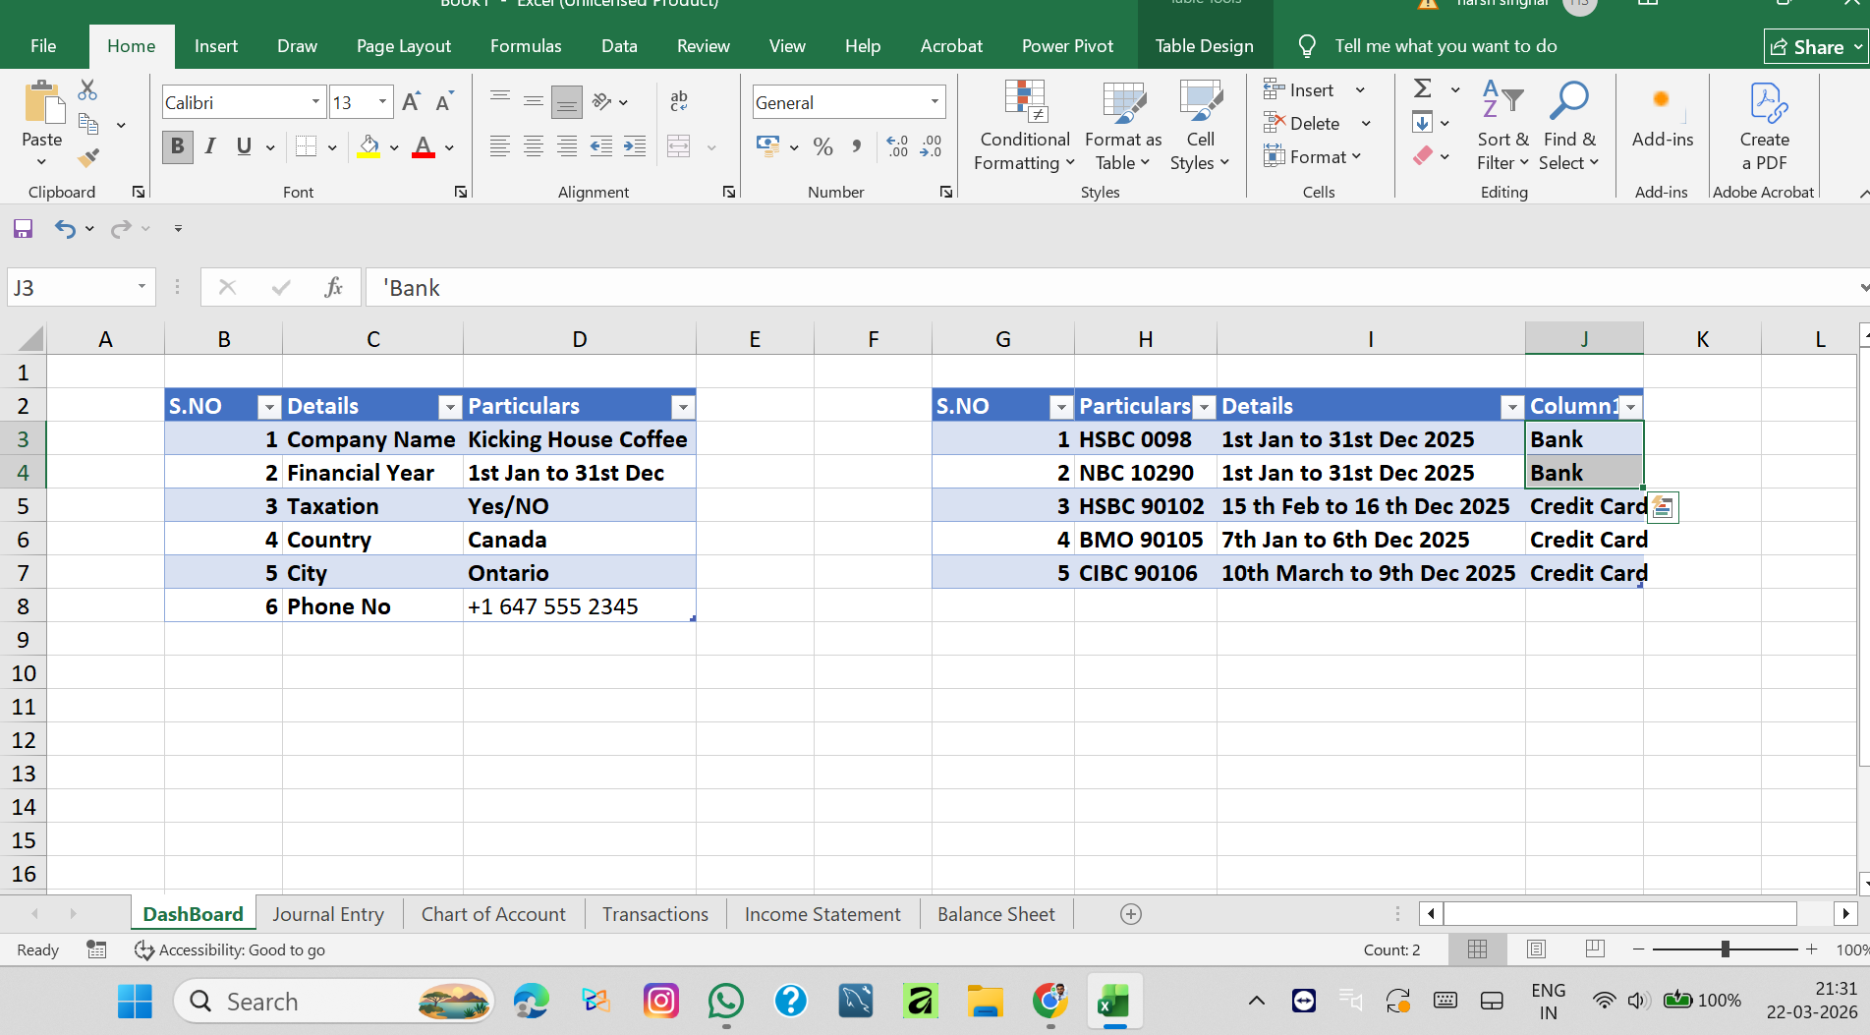Expand the font name dropdown showing Calibri
Screen dimensions: 1870x1035
[315, 102]
